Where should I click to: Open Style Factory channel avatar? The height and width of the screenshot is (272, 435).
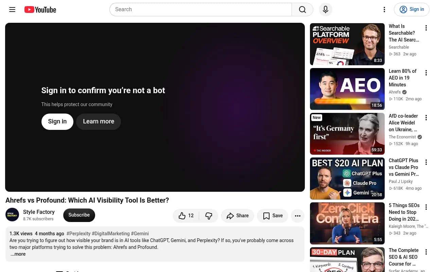(x=12, y=215)
